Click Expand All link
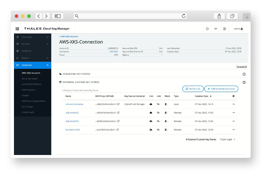The image size is (270, 174). pos(242,67)
